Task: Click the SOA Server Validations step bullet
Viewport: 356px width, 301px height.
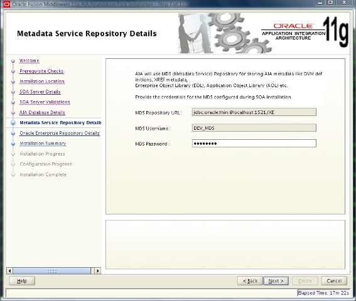Action: click(13, 102)
